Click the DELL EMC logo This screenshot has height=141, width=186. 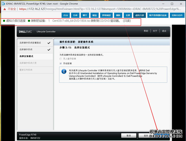coord(26,32)
